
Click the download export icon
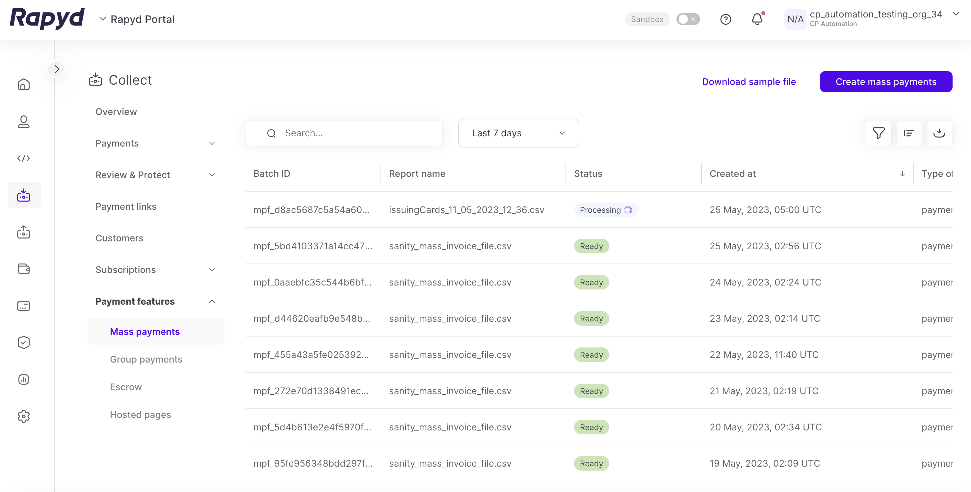[x=939, y=133]
